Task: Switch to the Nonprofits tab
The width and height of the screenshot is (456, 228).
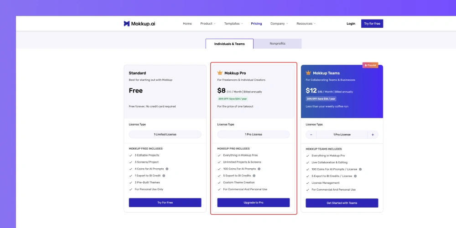Action: tap(277, 44)
